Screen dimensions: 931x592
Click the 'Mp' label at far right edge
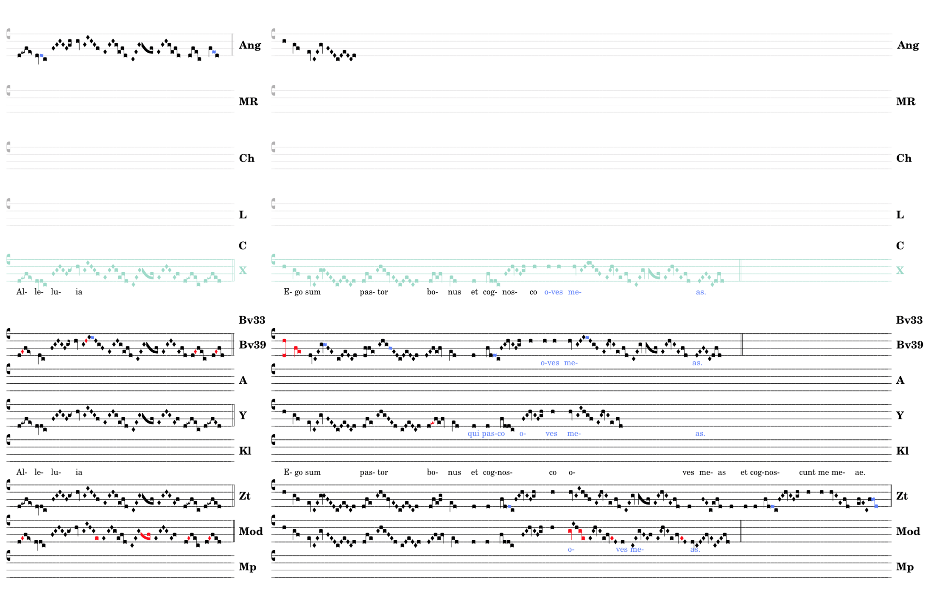tap(905, 567)
